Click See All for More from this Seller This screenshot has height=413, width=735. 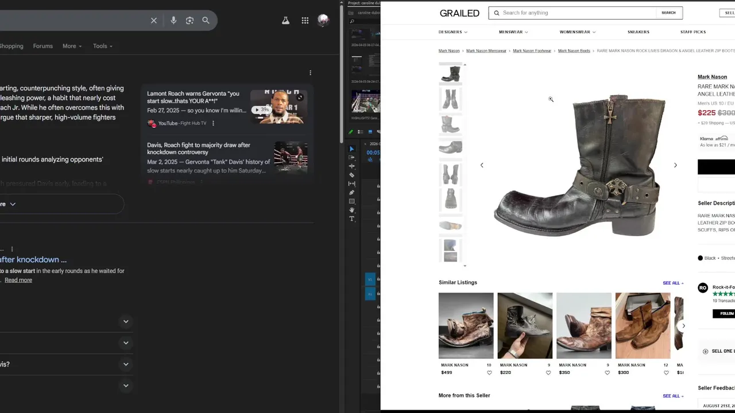673,396
